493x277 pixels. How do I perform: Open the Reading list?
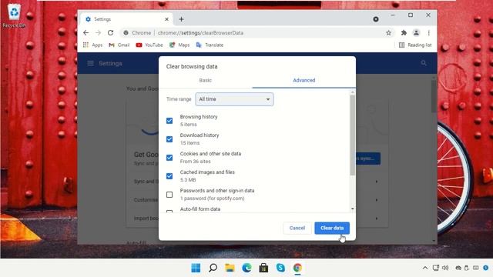(415, 45)
